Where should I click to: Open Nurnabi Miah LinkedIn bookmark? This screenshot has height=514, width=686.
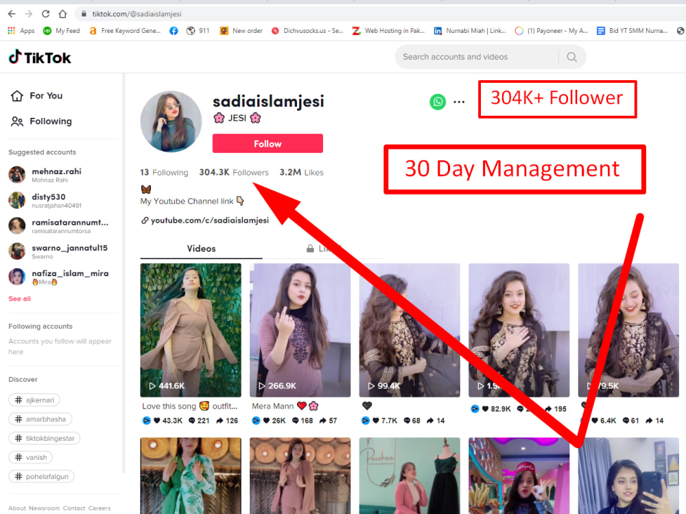(x=470, y=31)
